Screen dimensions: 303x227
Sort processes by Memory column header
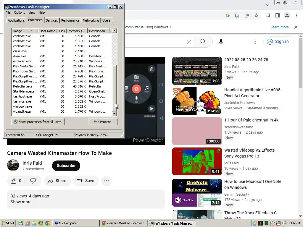(77, 31)
